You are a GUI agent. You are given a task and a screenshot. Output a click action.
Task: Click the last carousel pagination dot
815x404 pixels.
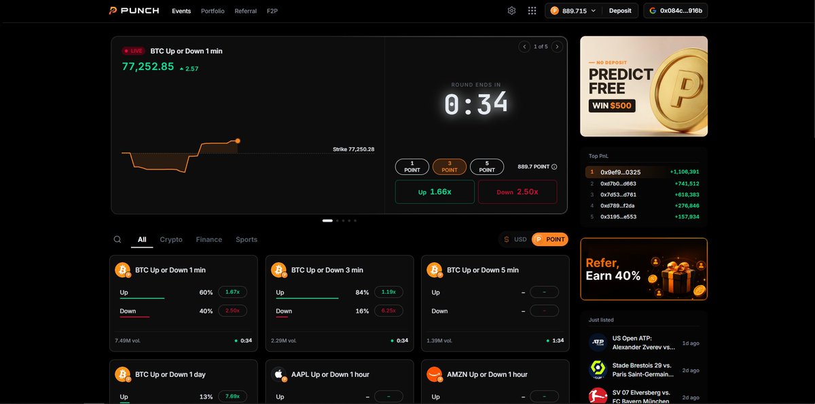click(355, 220)
